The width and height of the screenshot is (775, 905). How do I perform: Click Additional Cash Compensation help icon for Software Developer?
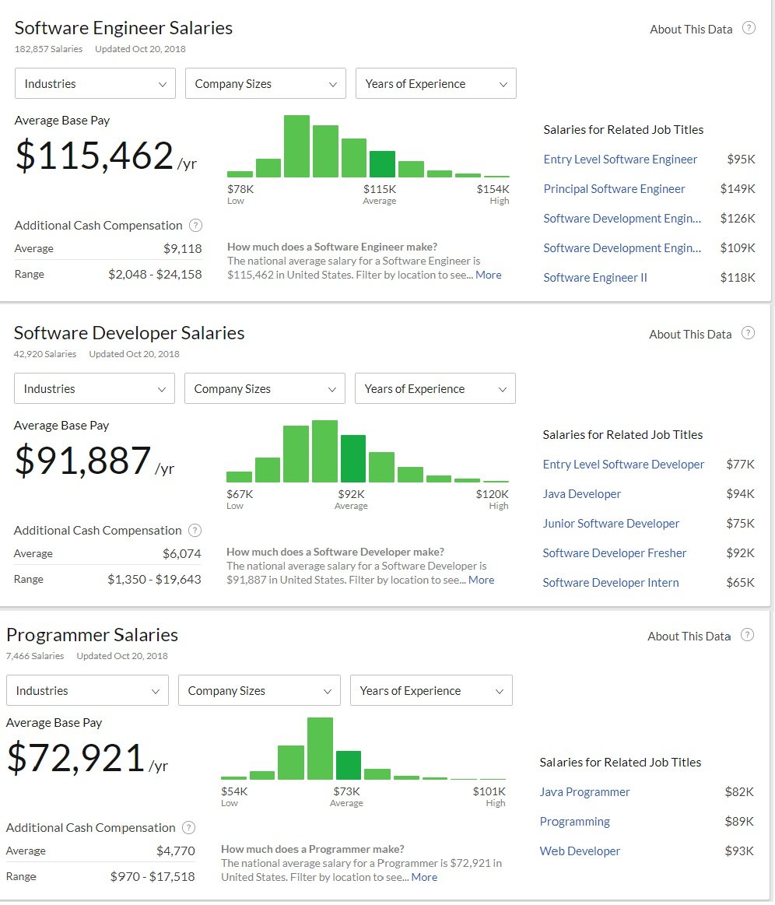point(195,531)
